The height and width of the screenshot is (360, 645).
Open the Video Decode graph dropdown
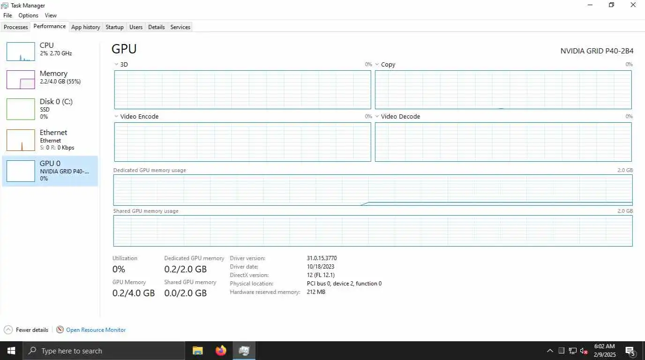point(377,116)
